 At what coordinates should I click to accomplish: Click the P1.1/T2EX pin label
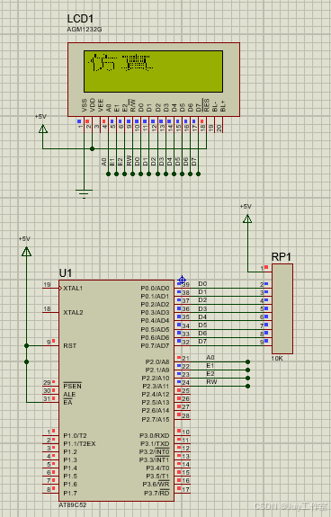tap(79, 444)
